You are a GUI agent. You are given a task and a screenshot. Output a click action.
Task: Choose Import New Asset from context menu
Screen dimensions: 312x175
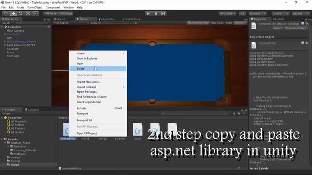(97, 82)
